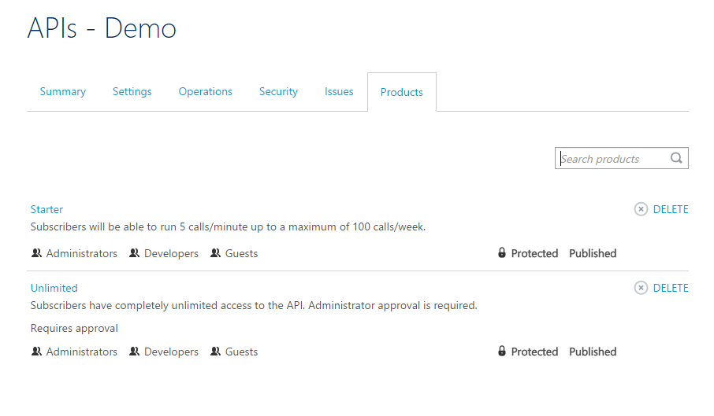The image size is (714, 416).
Task: View the Issues tab
Action: [339, 92]
